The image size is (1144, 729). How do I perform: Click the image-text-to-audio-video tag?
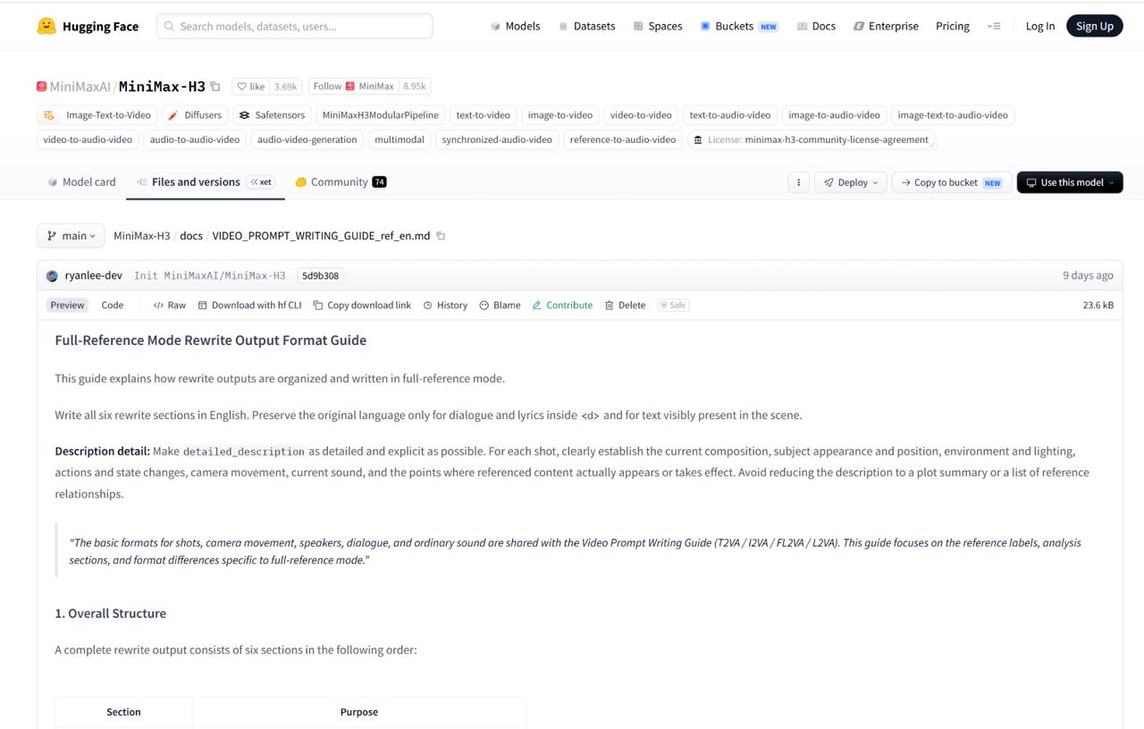click(x=953, y=115)
